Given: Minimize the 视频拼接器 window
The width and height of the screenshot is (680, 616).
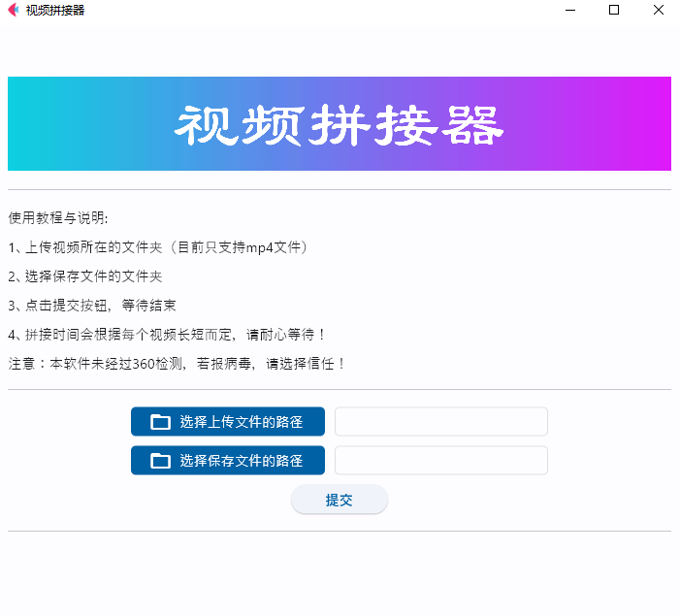Looking at the screenshot, I should tap(567, 11).
